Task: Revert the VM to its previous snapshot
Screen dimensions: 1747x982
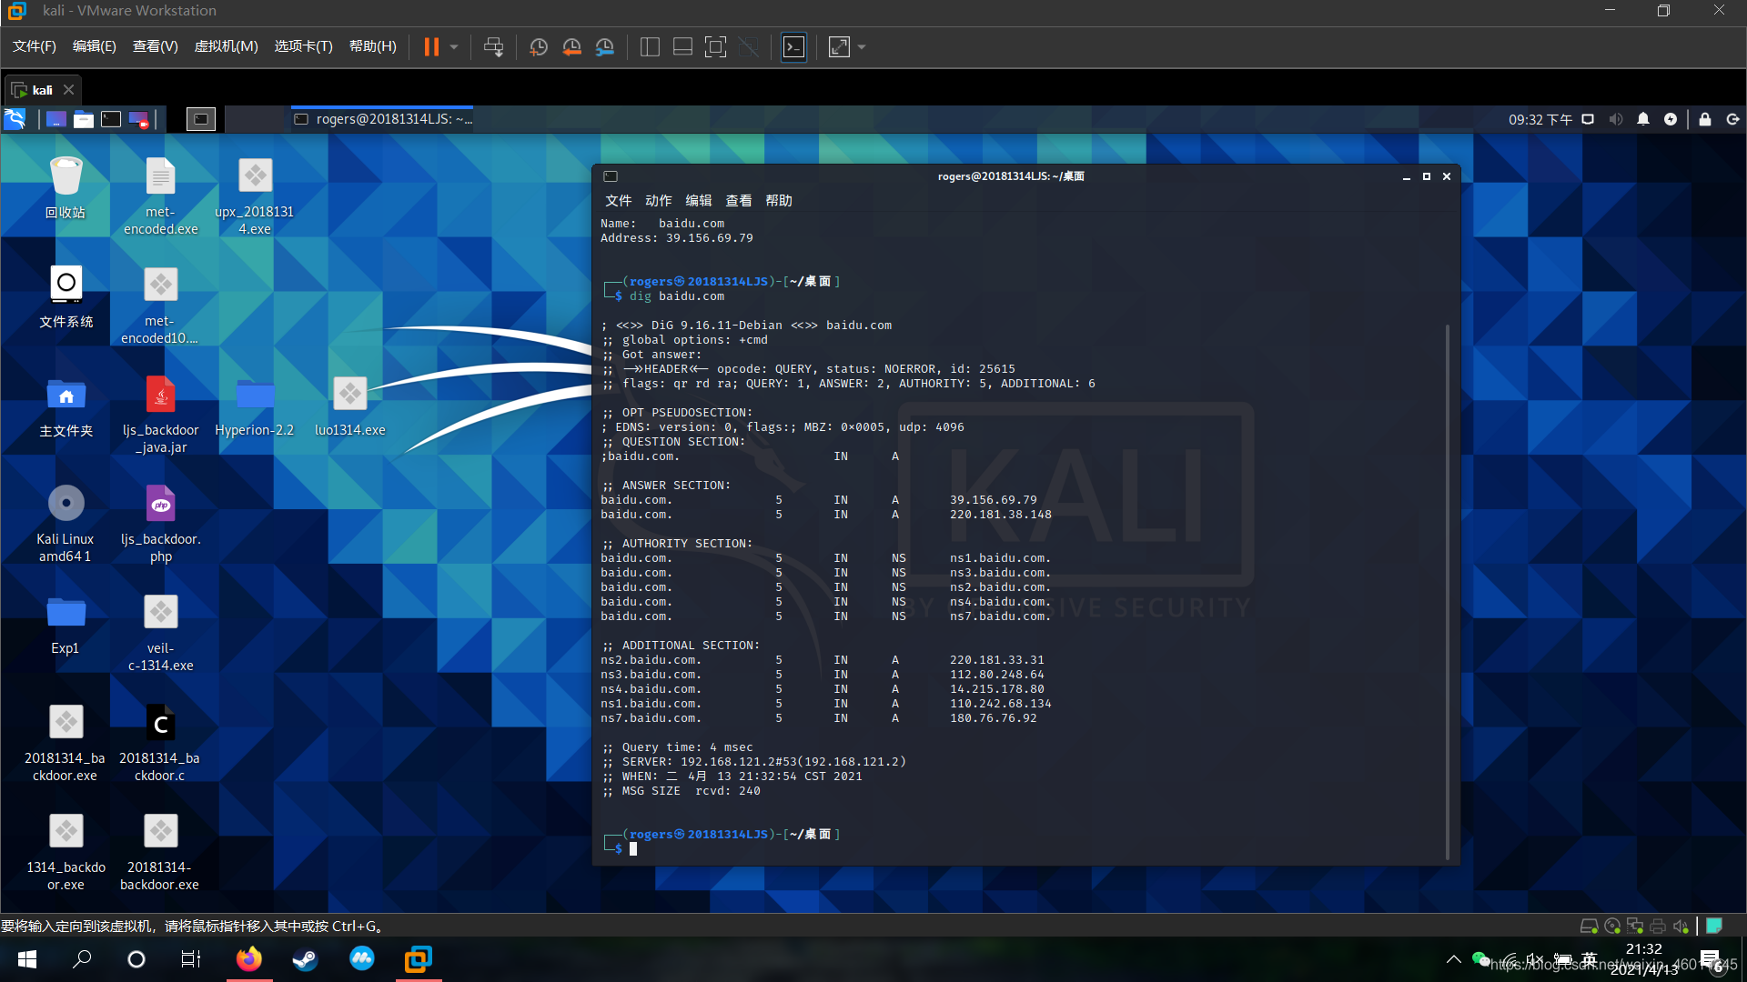Action: pos(571,47)
